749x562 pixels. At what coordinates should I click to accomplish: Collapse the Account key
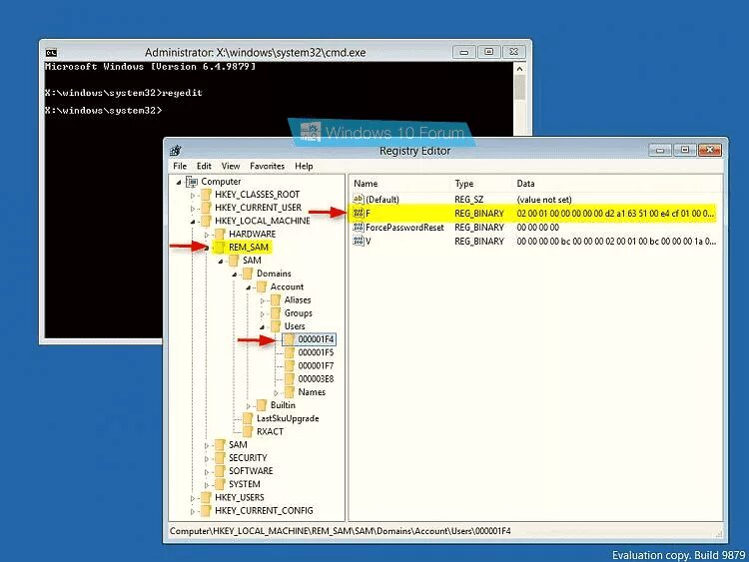pos(248,287)
